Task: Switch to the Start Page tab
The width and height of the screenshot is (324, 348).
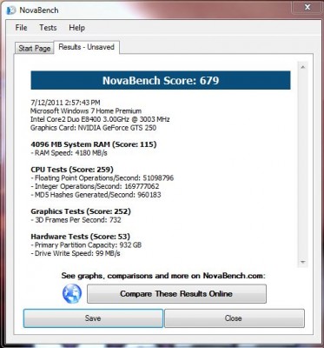Action: [35, 48]
